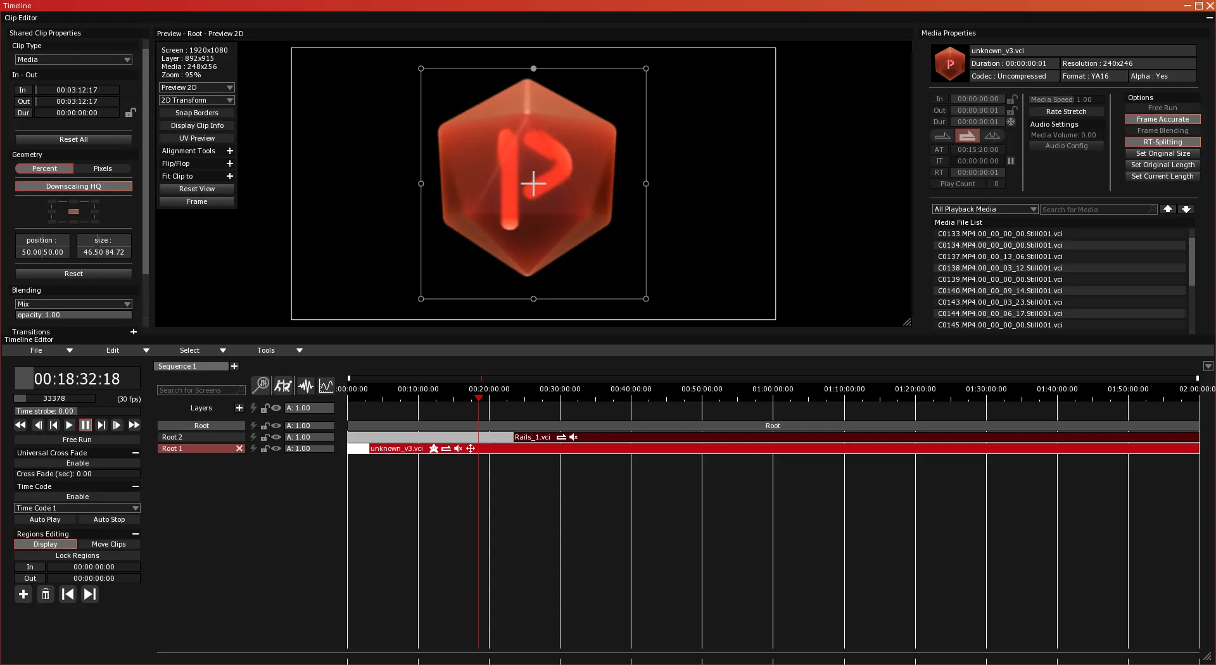This screenshot has height=665, width=1216.
Task: Add a new layer with Layers plus
Action: [239, 408]
